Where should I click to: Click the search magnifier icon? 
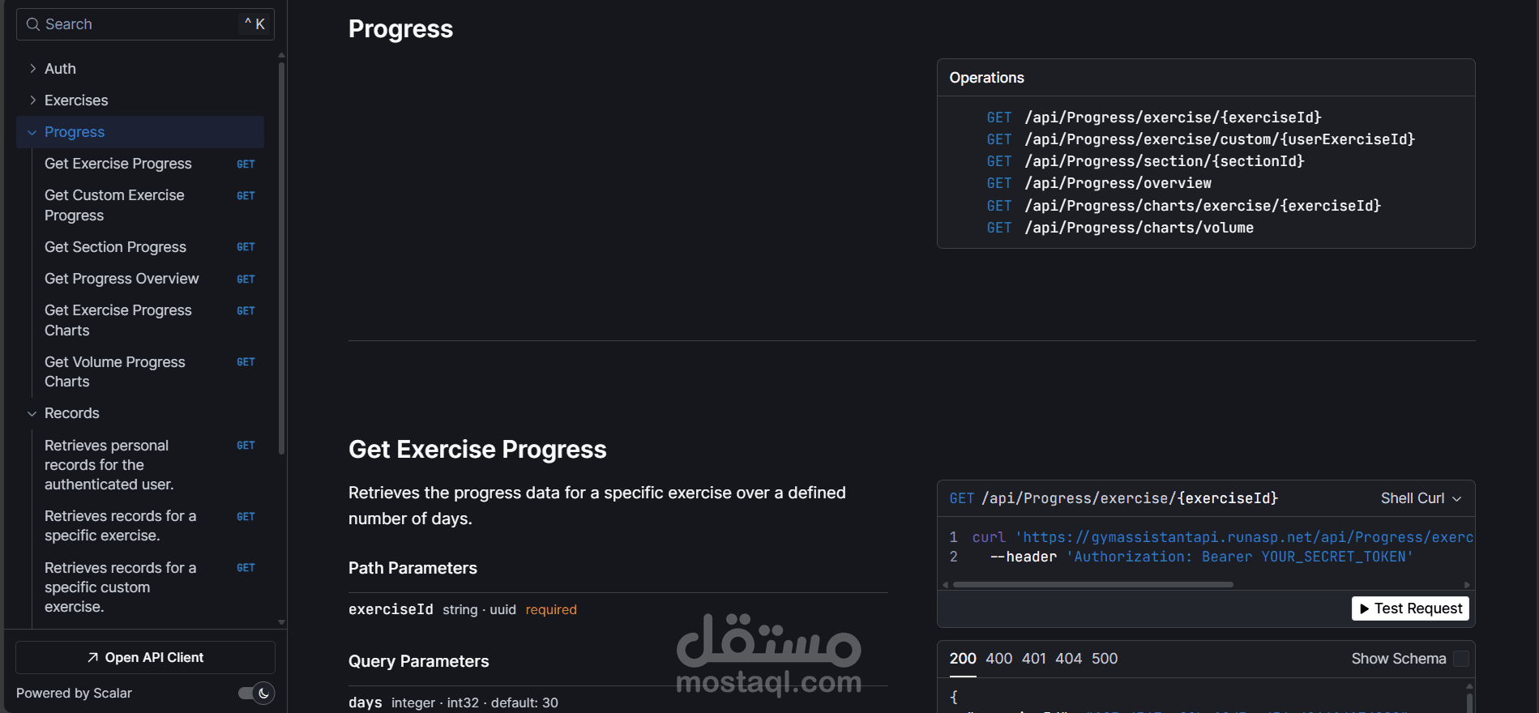click(33, 24)
